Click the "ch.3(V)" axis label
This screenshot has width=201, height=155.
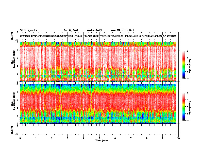[12, 130]
